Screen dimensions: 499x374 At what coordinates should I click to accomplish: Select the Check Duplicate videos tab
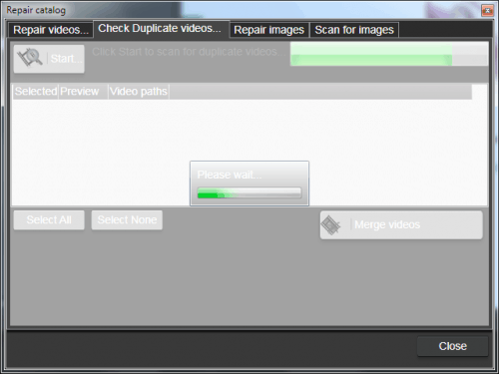(x=161, y=29)
